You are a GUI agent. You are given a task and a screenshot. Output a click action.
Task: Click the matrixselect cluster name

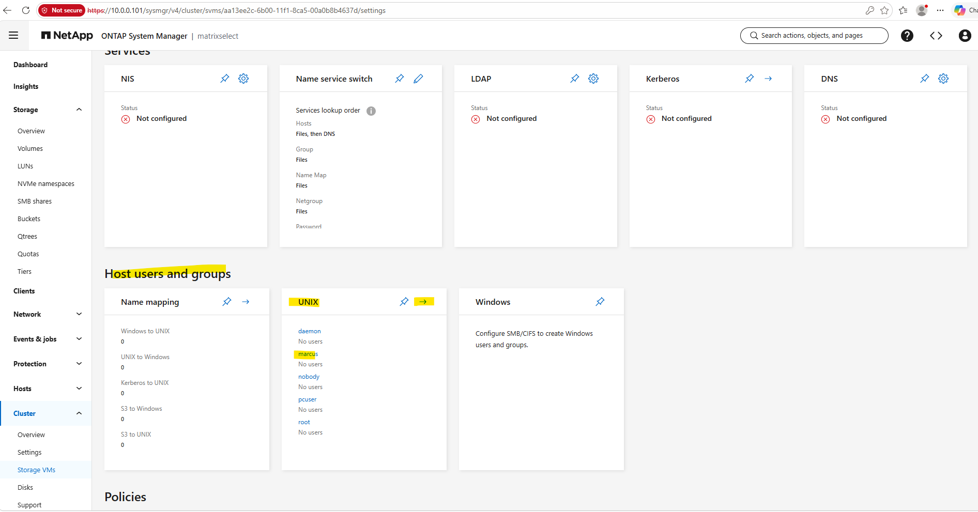tap(218, 36)
